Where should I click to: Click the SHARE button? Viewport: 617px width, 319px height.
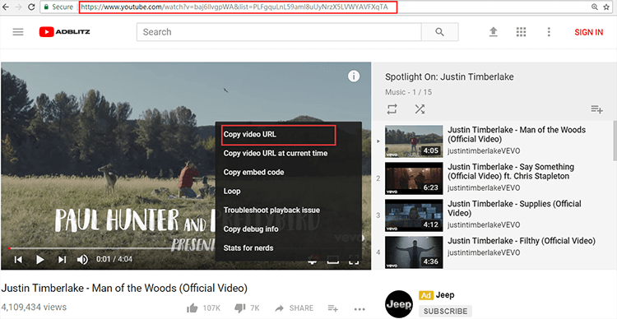coord(295,308)
